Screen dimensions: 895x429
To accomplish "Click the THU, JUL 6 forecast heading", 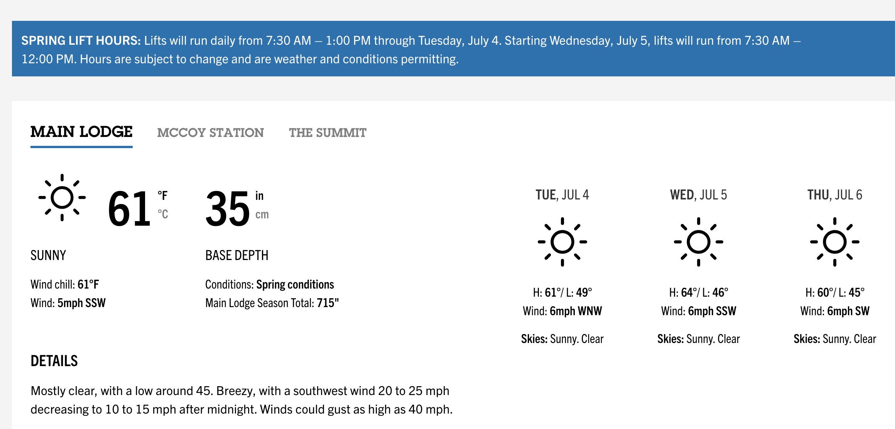I will coord(835,195).
